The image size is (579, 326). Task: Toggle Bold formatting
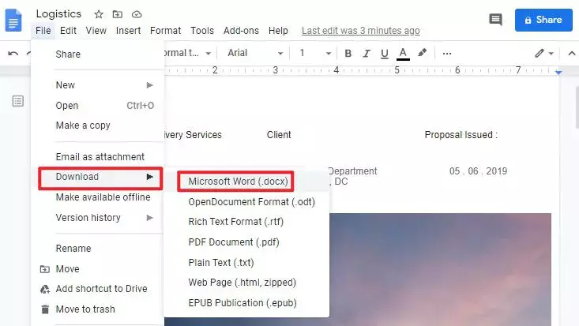tap(348, 54)
